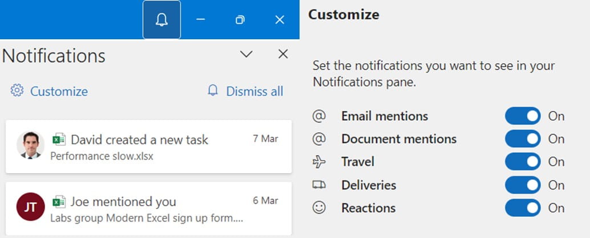Viewport: 590px width, 238px height.
Task: Click the notifications bell icon in title bar
Action: 161,20
